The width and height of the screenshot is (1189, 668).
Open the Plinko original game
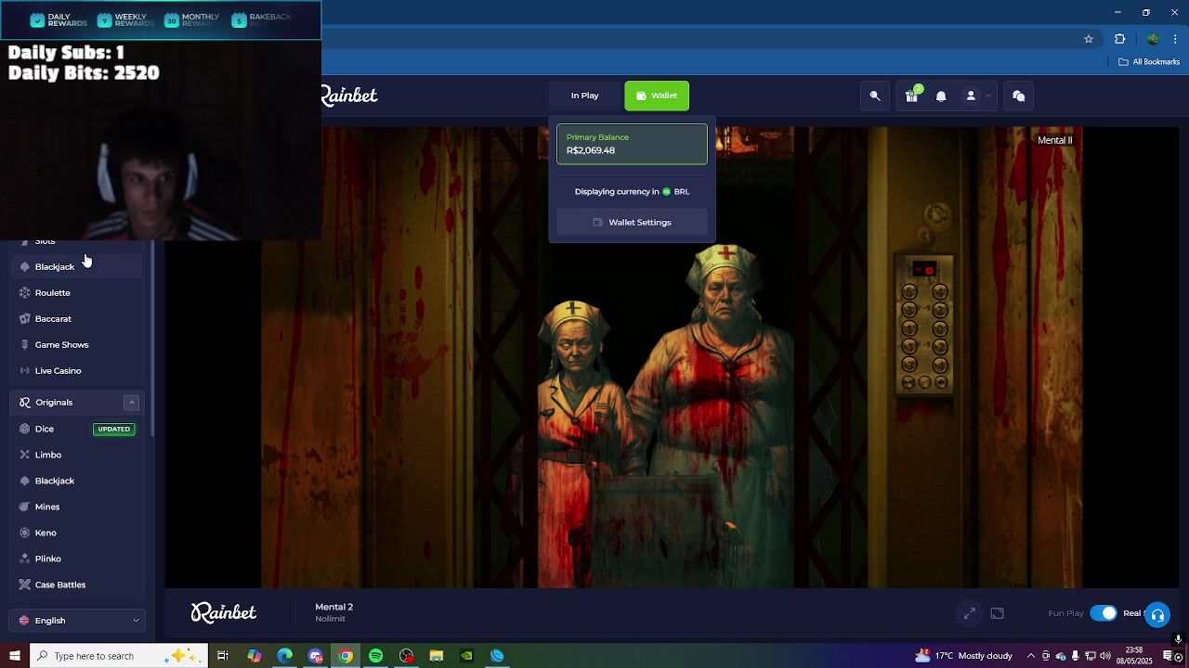[x=78, y=559]
